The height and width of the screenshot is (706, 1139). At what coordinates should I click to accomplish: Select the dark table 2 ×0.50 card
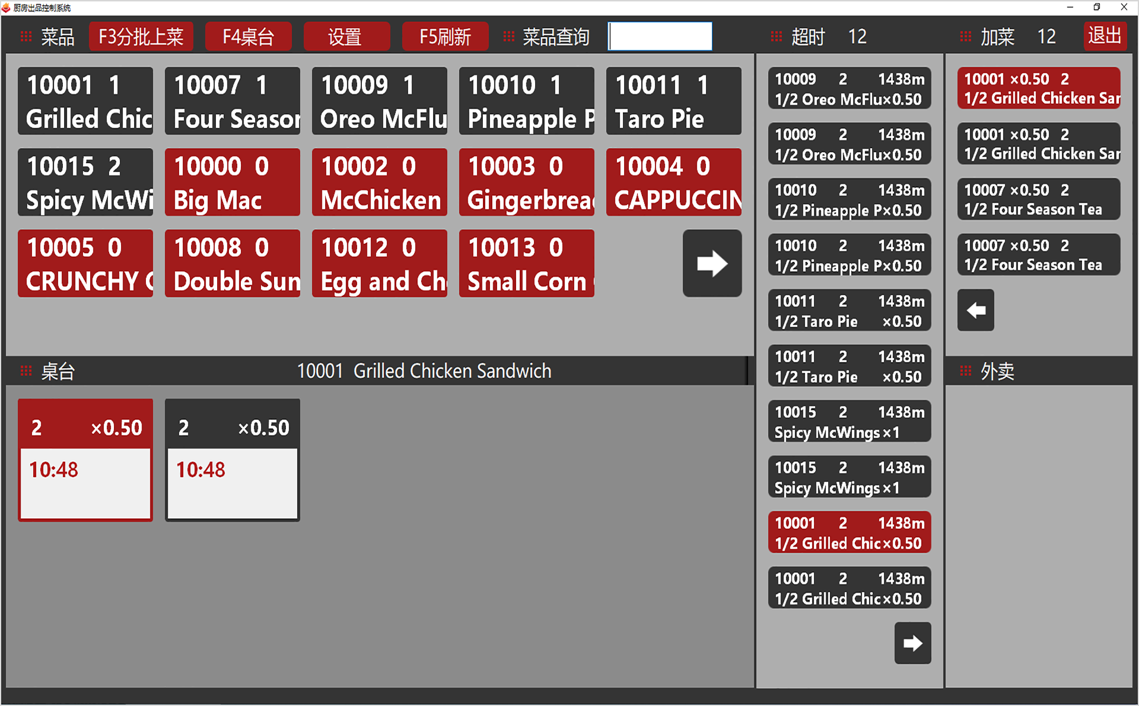tap(233, 460)
